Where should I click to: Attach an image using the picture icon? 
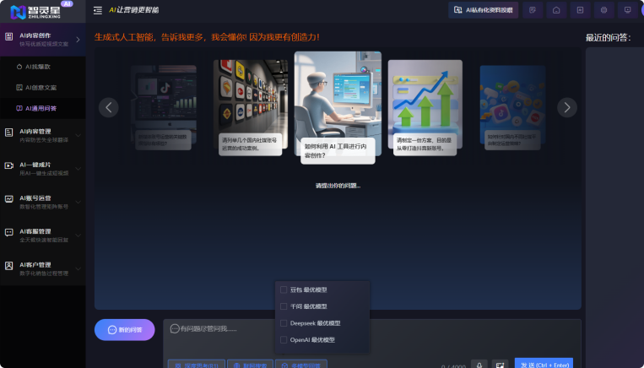[x=501, y=365]
